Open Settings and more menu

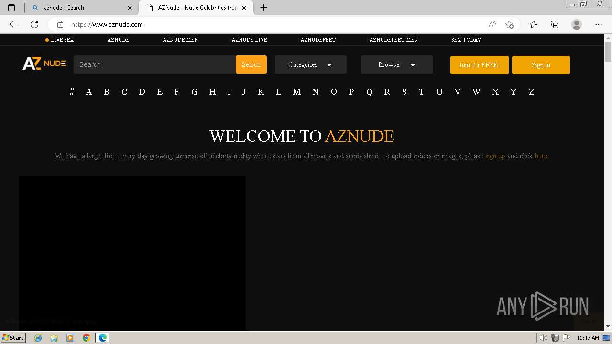click(599, 24)
